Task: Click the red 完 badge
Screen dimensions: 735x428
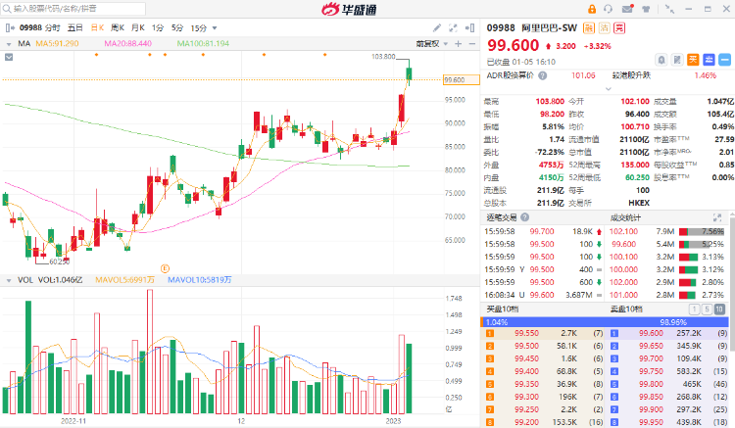Action: (619, 28)
